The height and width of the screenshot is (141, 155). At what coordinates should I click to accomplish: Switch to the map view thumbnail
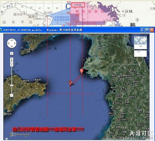tap(141, 42)
